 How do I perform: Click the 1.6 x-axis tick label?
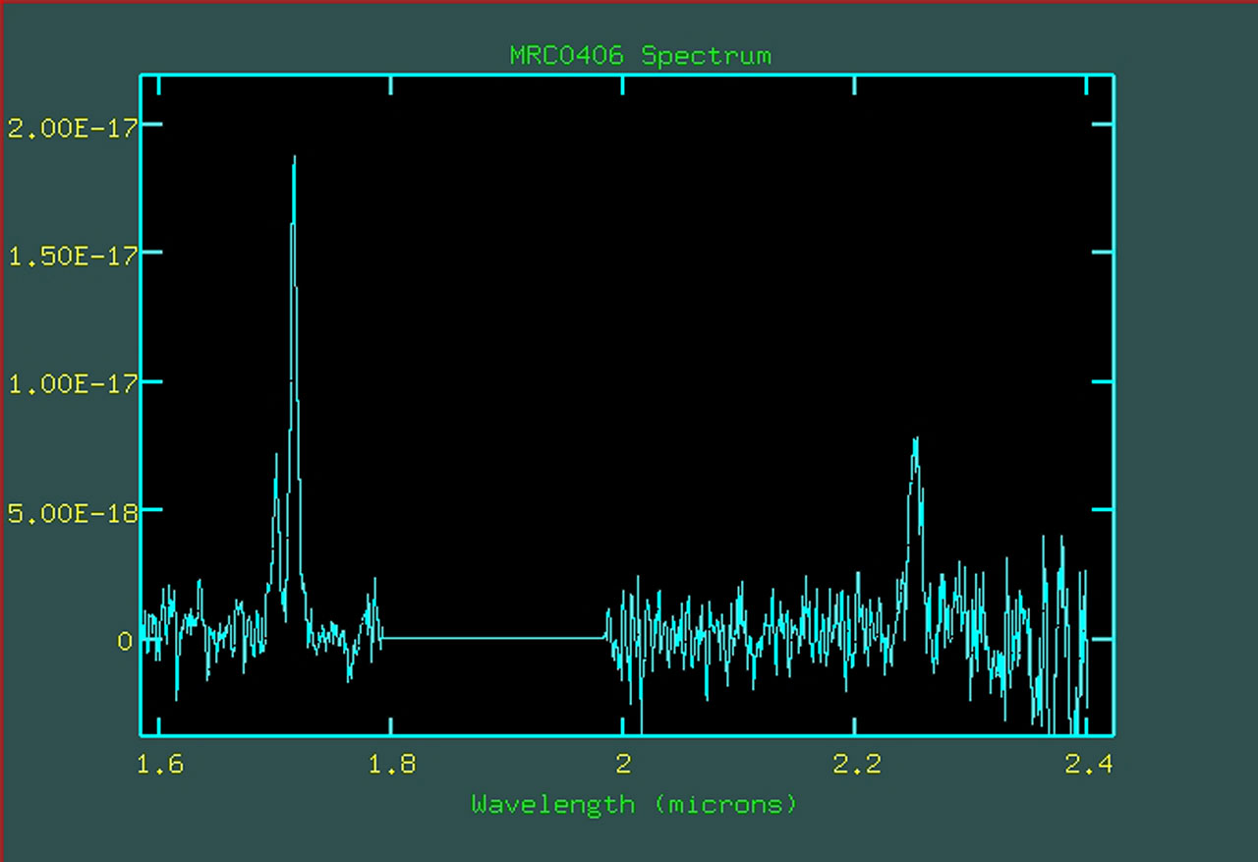[x=159, y=764]
